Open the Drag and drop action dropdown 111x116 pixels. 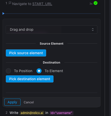click(51, 30)
